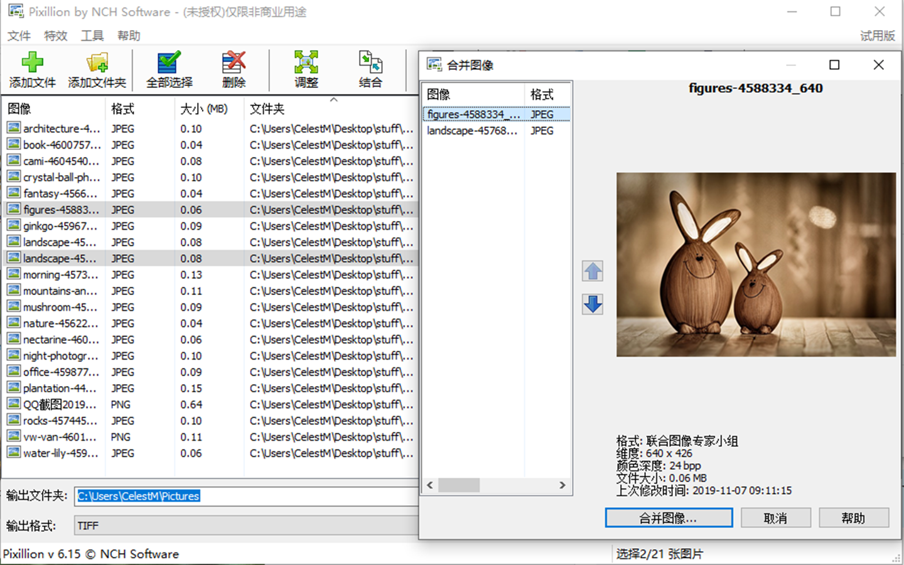Image resolution: width=904 pixels, height=565 pixels.
Task: Sort list by 图像 column header
Action: (x=53, y=109)
